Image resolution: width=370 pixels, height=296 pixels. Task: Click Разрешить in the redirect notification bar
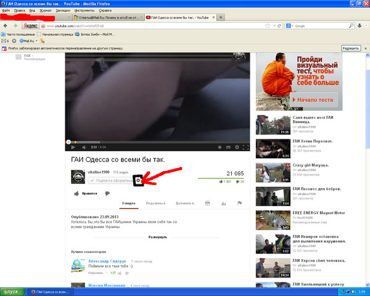[x=351, y=48]
